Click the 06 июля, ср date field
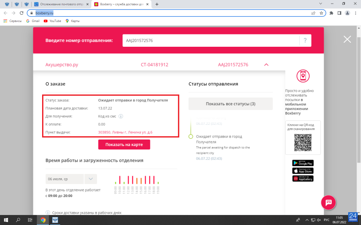The width and height of the screenshot is (361, 225). pos(65,179)
